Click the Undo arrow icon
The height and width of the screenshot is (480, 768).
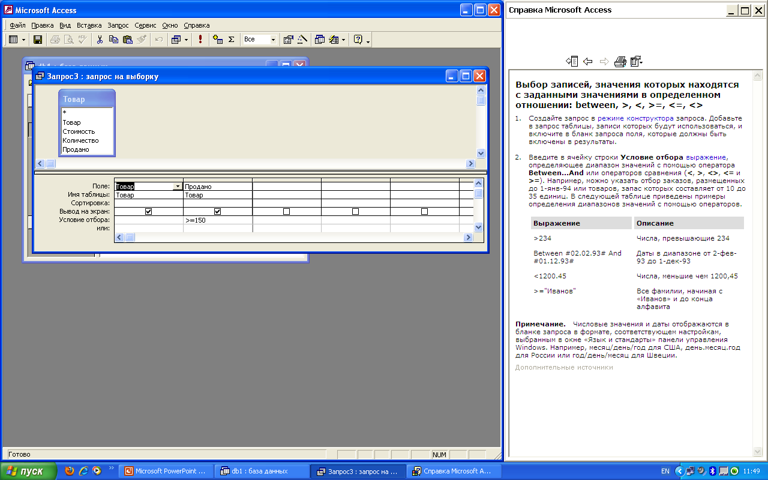158,40
